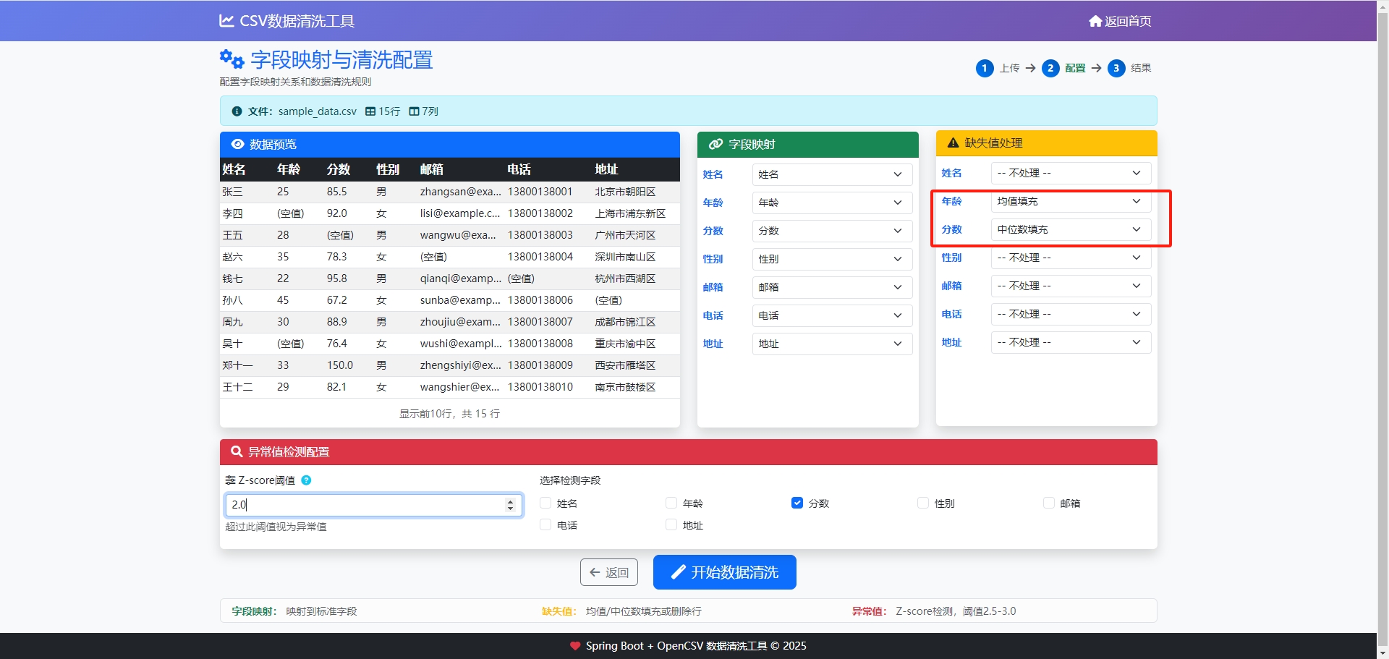Screen dimensions: 1389x659
Task: Check the 电话 detection field checkbox
Action: (545, 524)
